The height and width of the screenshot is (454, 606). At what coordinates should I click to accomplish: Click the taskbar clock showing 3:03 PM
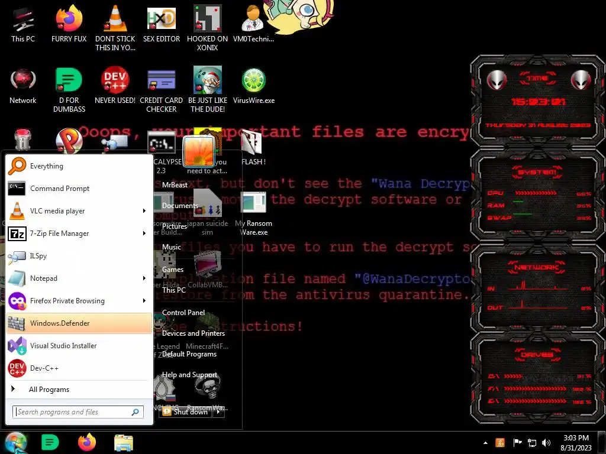tap(576, 443)
